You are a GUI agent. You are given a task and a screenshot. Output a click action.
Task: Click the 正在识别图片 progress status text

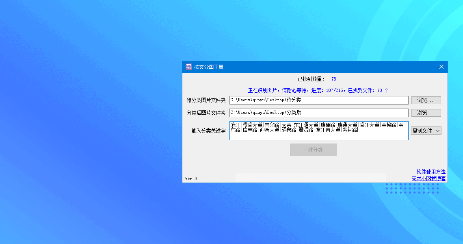pyautogui.click(x=318, y=90)
